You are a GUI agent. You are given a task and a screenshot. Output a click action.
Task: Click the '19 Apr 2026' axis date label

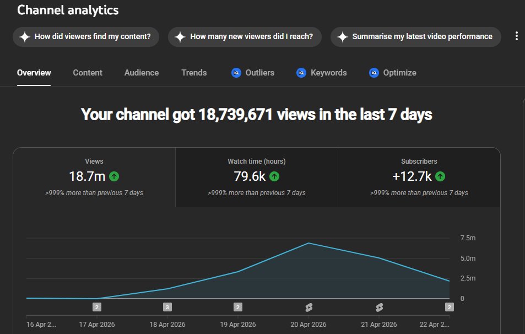click(x=238, y=324)
